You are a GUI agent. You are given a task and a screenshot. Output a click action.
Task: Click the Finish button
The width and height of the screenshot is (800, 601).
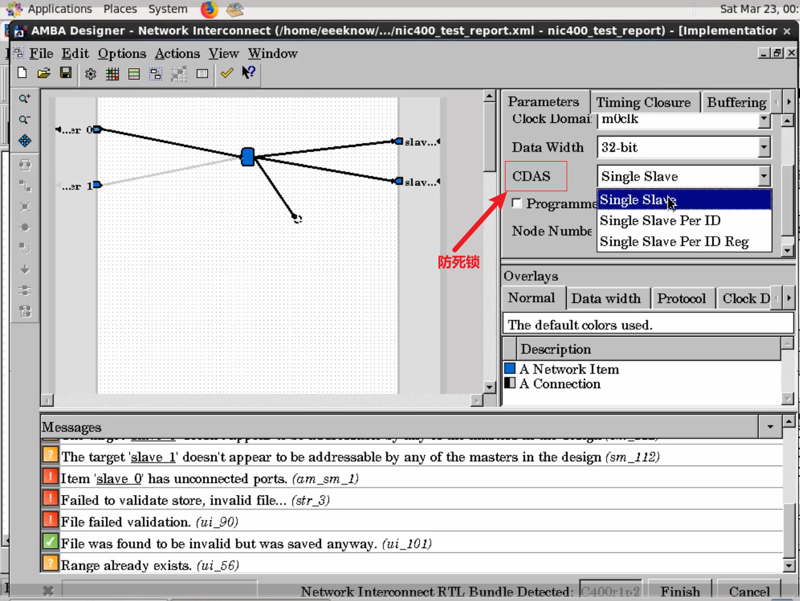[680, 591]
